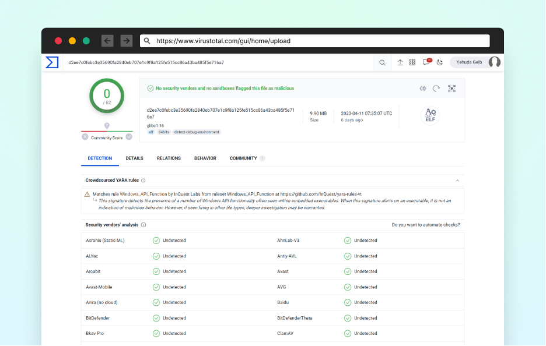546x346 pixels.
Task: Click the upload file icon
Action: click(x=400, y=62)
